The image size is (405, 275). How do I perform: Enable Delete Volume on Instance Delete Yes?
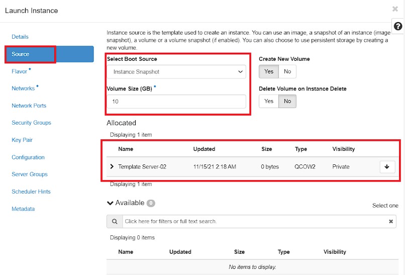269,101
